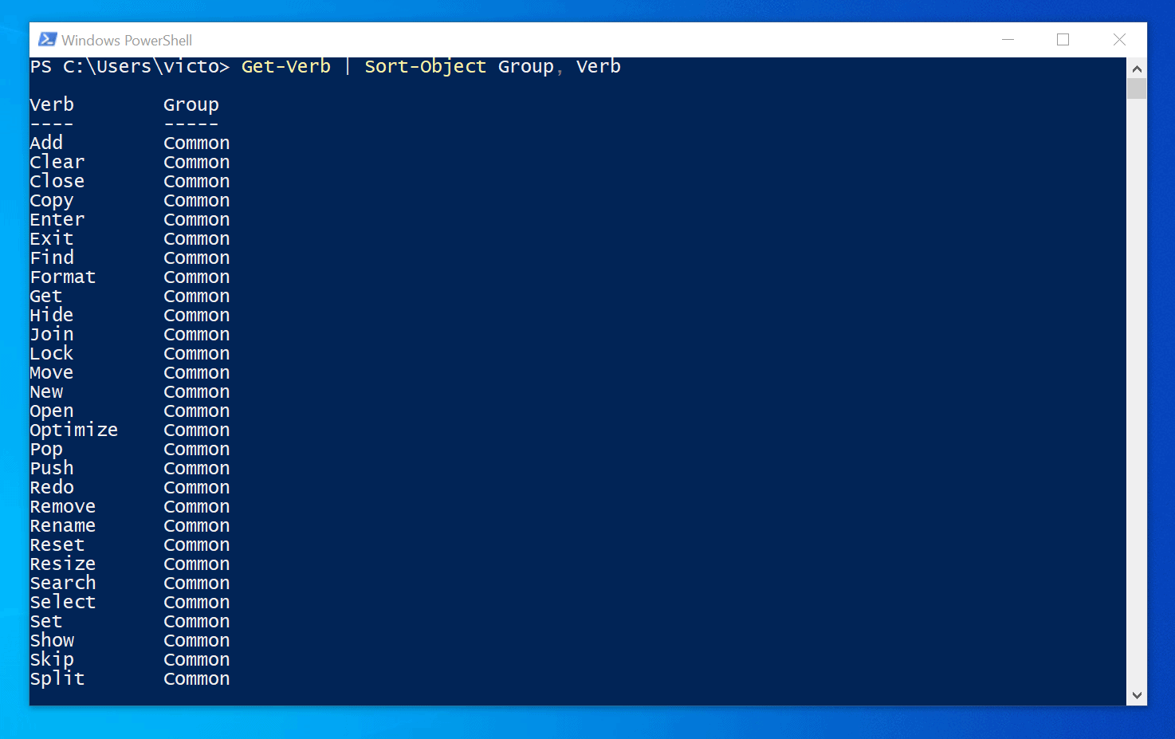Click the Group column header

coord(191,104)
